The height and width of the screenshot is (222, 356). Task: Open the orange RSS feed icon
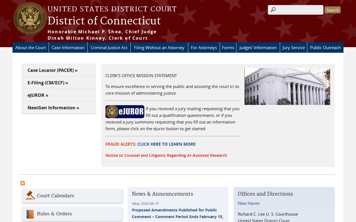pos(23,183)
